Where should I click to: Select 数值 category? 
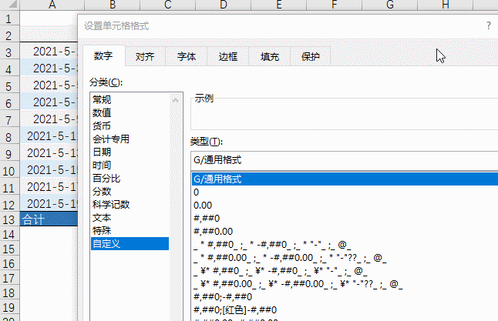pyautogui.click(x=102, y=112)
